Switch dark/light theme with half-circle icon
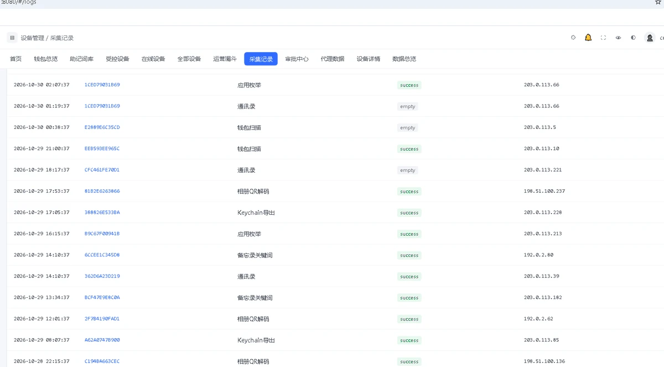Image resolution: width=664 pixels, height=367 pixels. (633, 38)
